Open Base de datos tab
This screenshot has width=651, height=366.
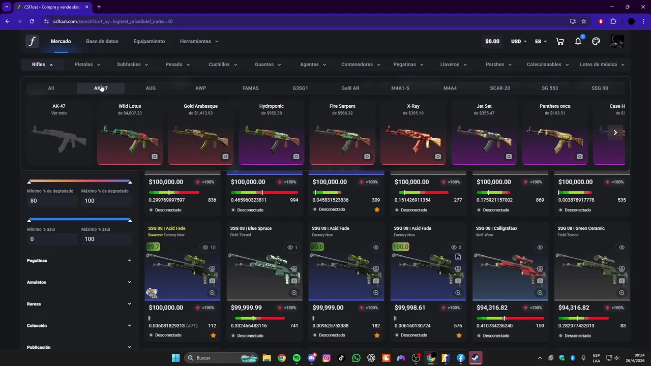point(102,42)
